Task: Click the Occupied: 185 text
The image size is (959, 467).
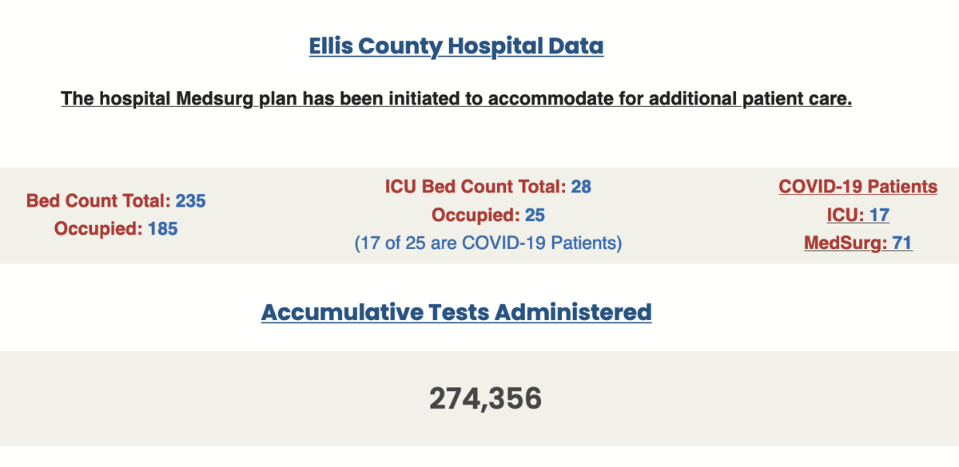Action: pyautogui.click(x=116, y=229)
